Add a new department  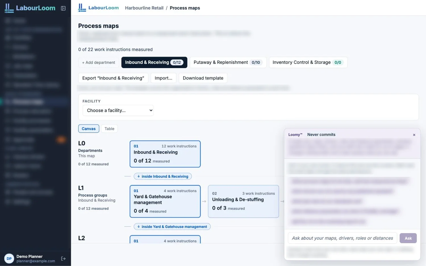tap(99, 62)
